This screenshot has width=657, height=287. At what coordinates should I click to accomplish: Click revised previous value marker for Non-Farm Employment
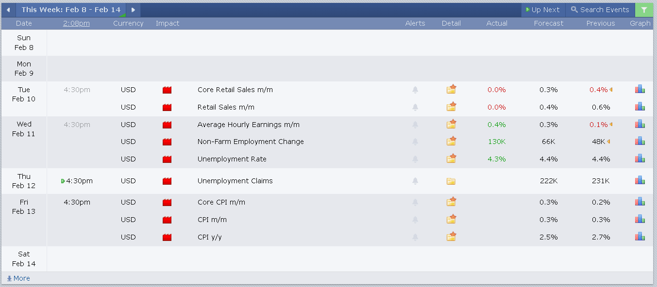pos(608,142)
